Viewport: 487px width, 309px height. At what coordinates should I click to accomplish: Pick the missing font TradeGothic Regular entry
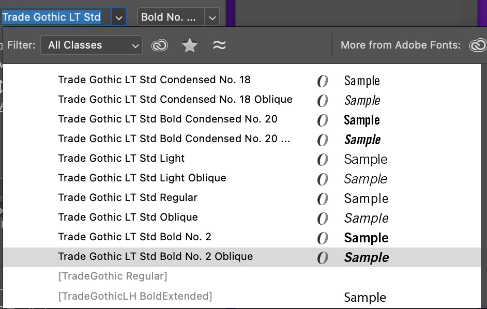click(x=113, y=276)
